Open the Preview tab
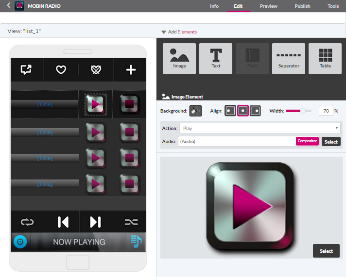 pyautogui.click(x=269, y=6)
